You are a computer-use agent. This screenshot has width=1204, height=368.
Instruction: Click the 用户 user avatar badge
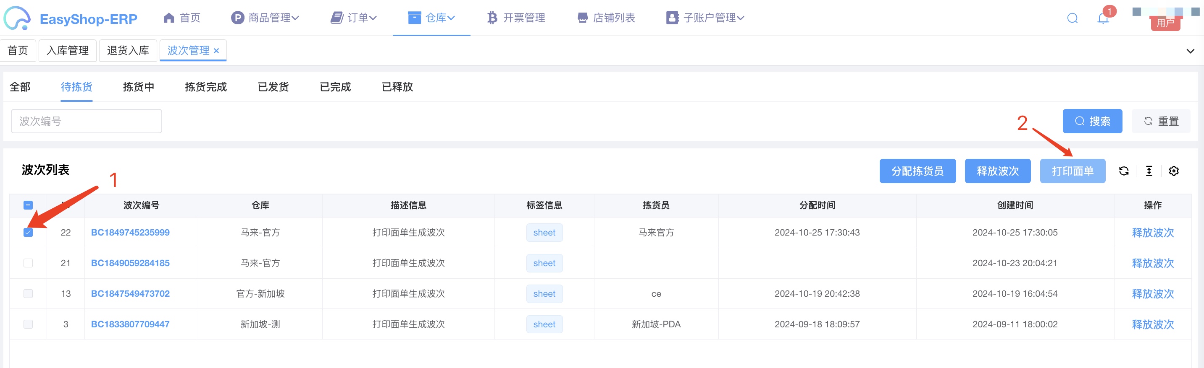[x=1165, y=23]
